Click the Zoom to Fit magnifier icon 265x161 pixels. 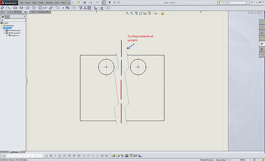click(x=127, y=13)
